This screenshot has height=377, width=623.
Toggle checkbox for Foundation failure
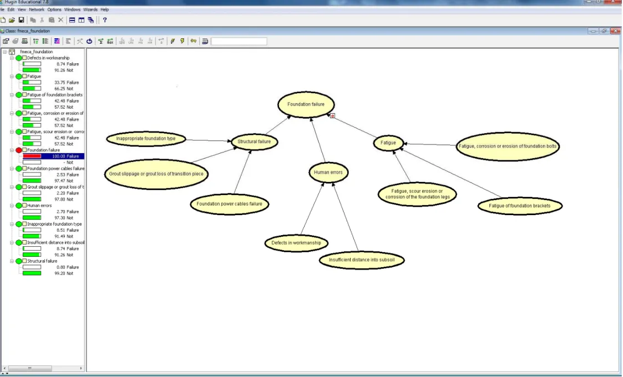tap(24, 150)
